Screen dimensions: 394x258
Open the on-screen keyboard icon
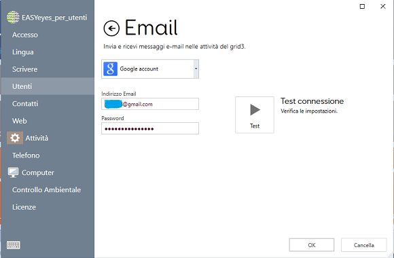point(14,245)
